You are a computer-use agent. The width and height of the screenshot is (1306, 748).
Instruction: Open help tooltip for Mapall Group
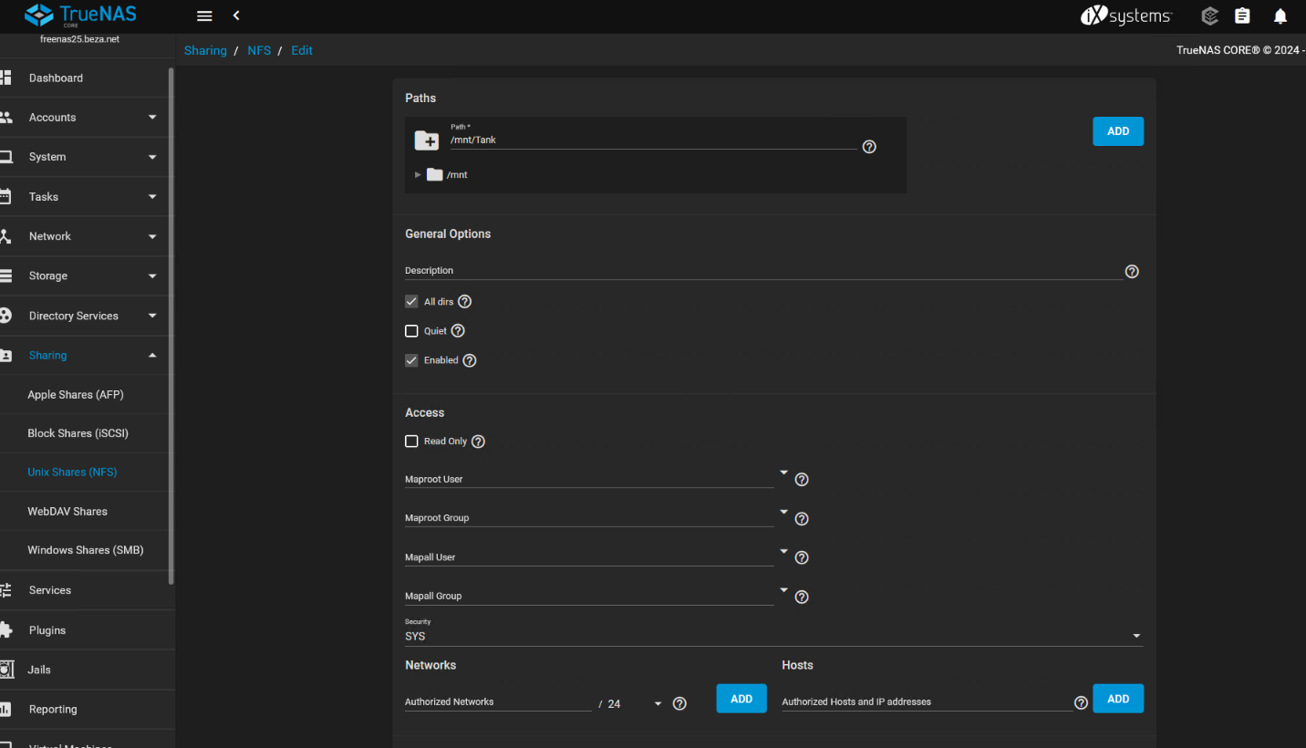(802, 597)
